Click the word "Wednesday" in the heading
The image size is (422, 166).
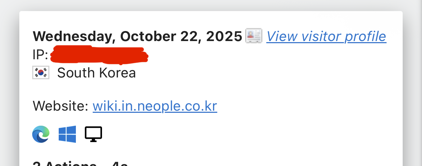[74, 36]
